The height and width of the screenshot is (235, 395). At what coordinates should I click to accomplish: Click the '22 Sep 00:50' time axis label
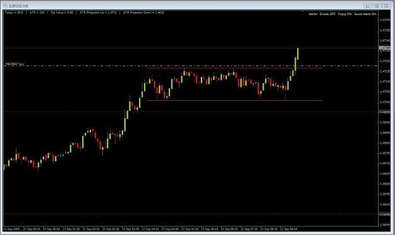click(51, 229)
